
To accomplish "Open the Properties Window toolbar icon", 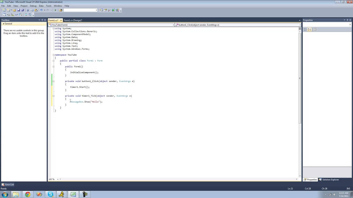I will pos(105,10).
